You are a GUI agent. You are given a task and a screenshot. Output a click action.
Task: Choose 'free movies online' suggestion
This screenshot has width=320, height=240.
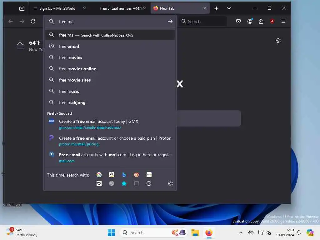coord(110,69)
